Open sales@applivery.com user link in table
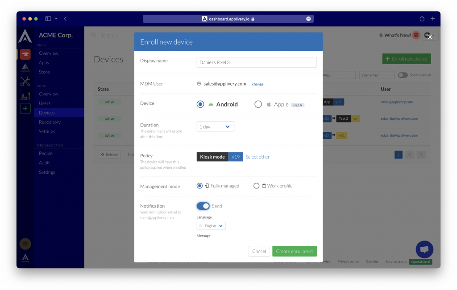 [397, 102]
